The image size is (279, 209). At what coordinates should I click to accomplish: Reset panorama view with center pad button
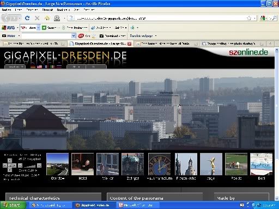tap(10, 165)
